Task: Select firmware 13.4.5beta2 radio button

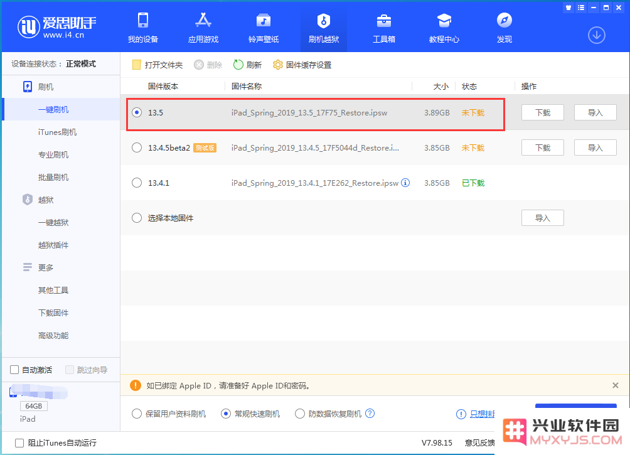Action: coord(137,147)
